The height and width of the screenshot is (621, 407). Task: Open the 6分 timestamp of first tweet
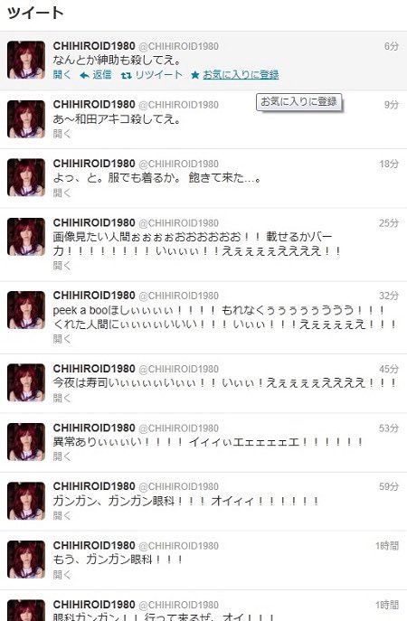click(x=391, y=46)
